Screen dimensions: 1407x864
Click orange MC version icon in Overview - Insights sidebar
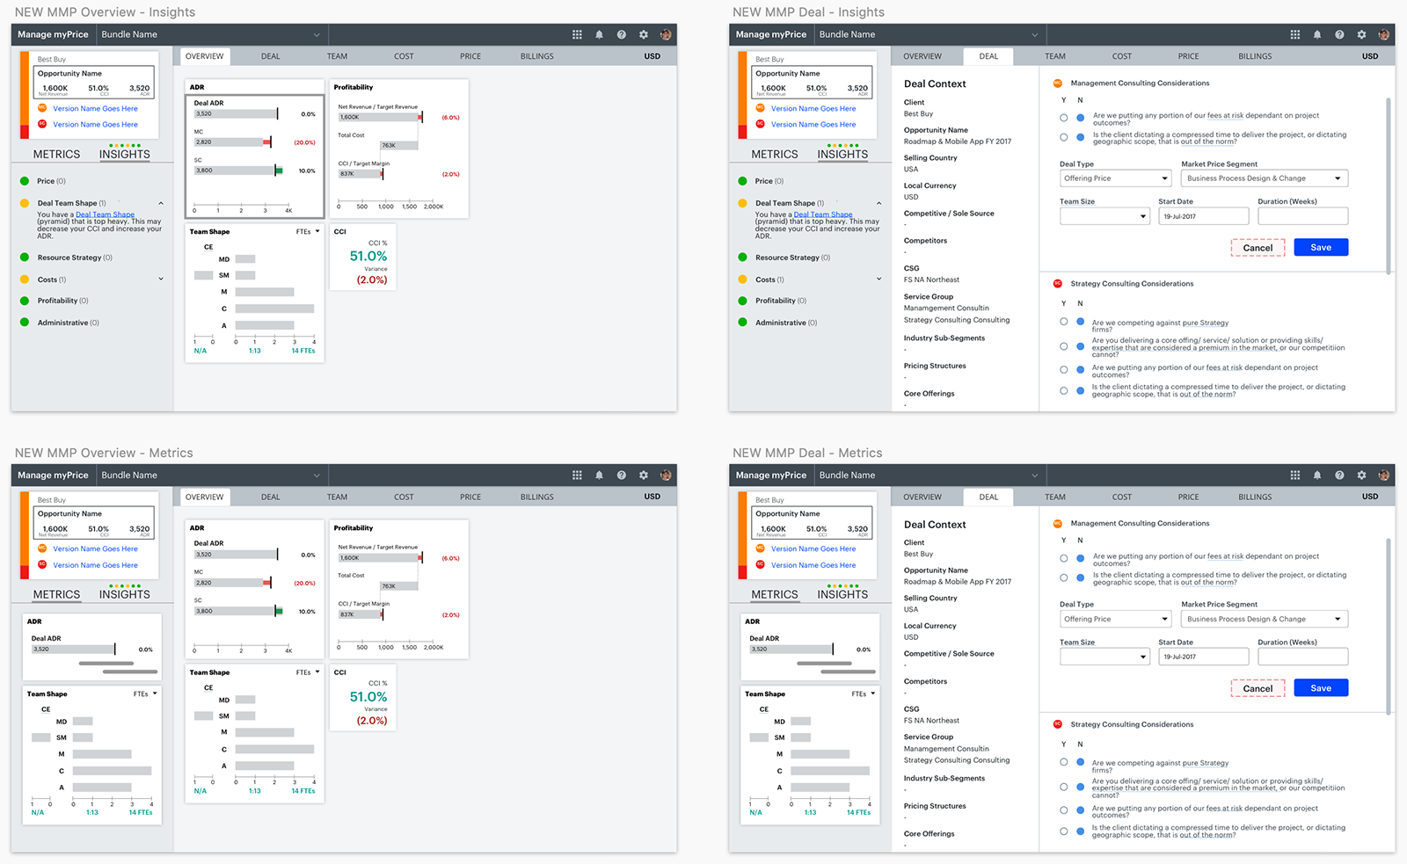tap(42, 108)
